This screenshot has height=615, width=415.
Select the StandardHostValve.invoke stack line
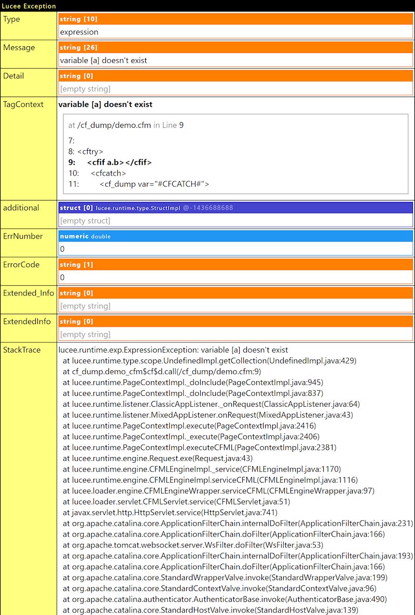coord(211,610)
